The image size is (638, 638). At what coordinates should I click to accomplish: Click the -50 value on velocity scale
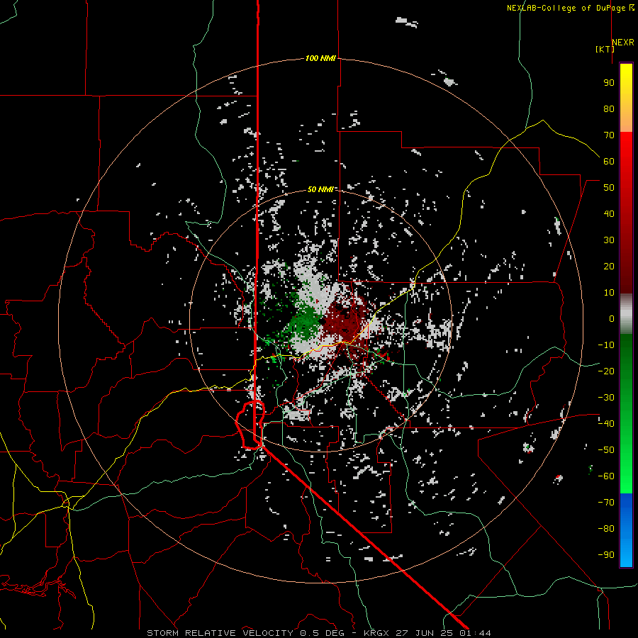click(x=606, y=450)
